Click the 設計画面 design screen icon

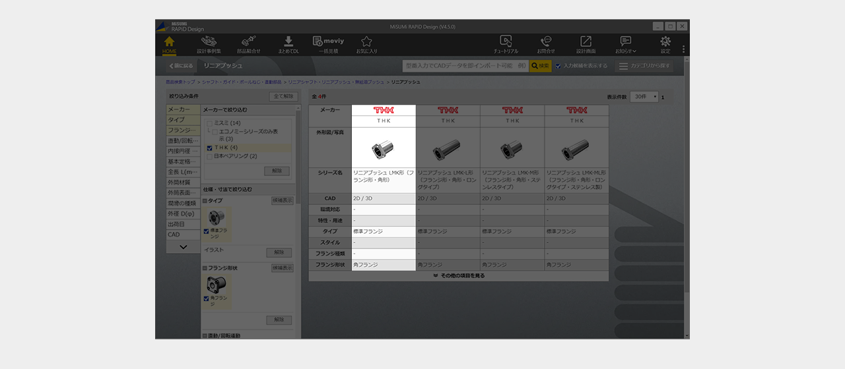[x=586, y=44]
